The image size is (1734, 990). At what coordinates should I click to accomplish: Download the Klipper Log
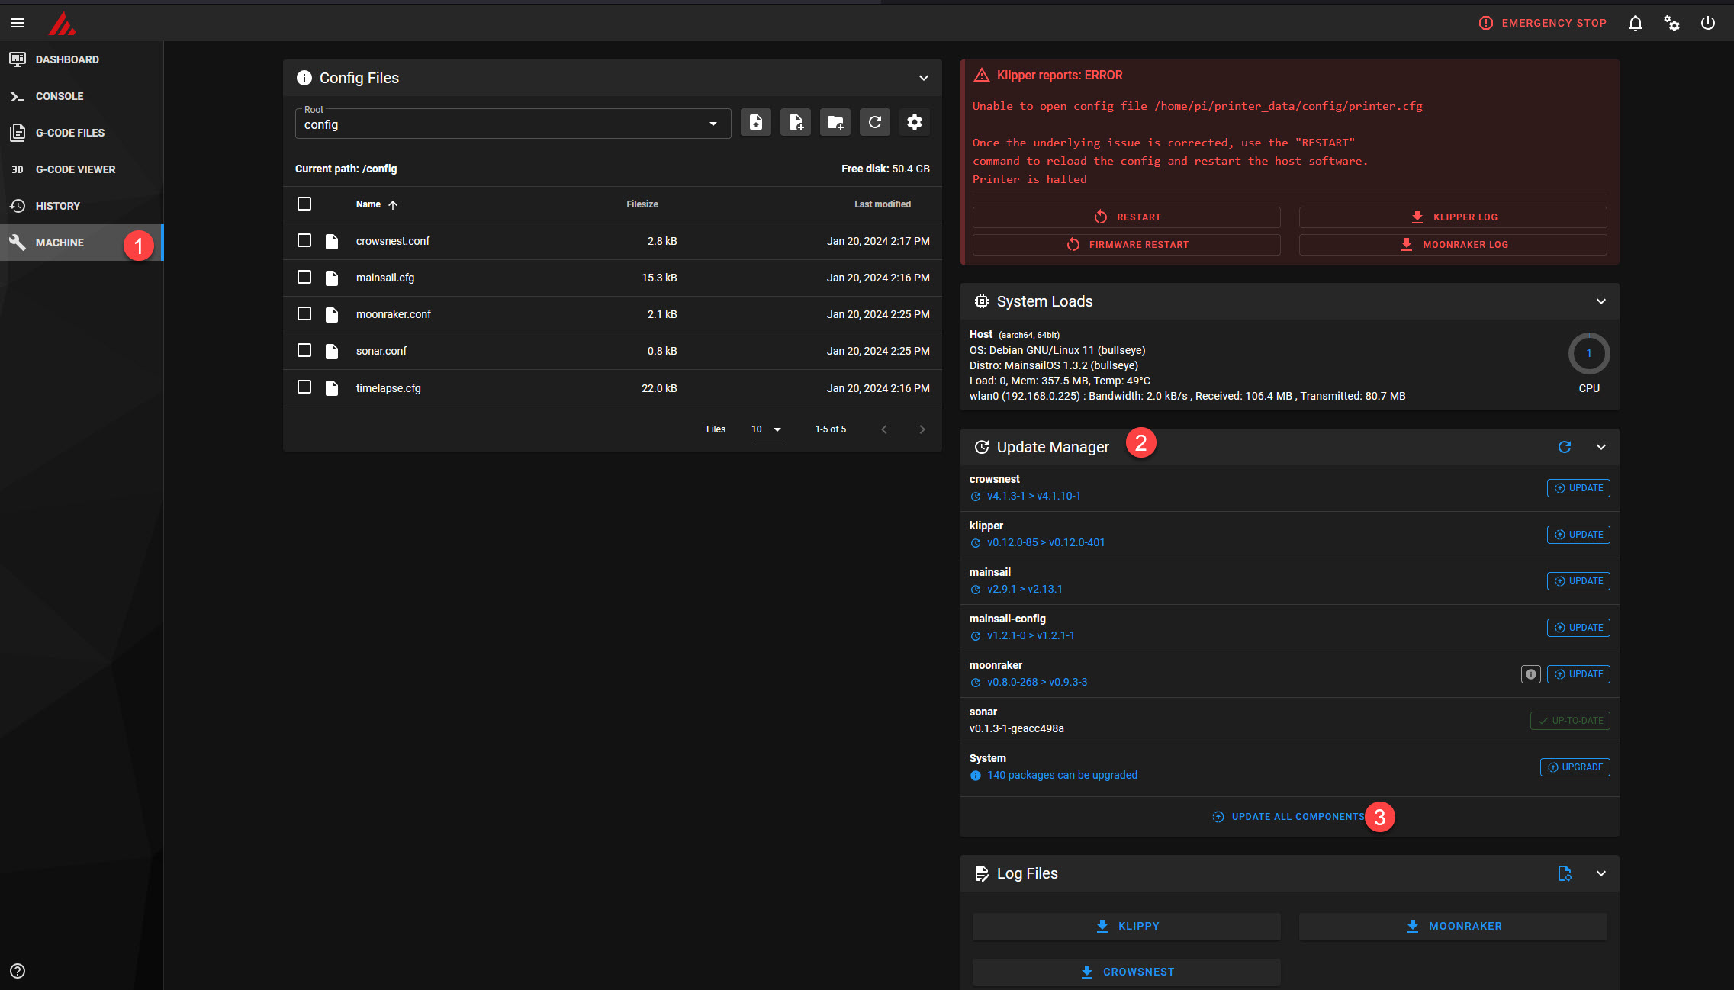pos(1453,217)
